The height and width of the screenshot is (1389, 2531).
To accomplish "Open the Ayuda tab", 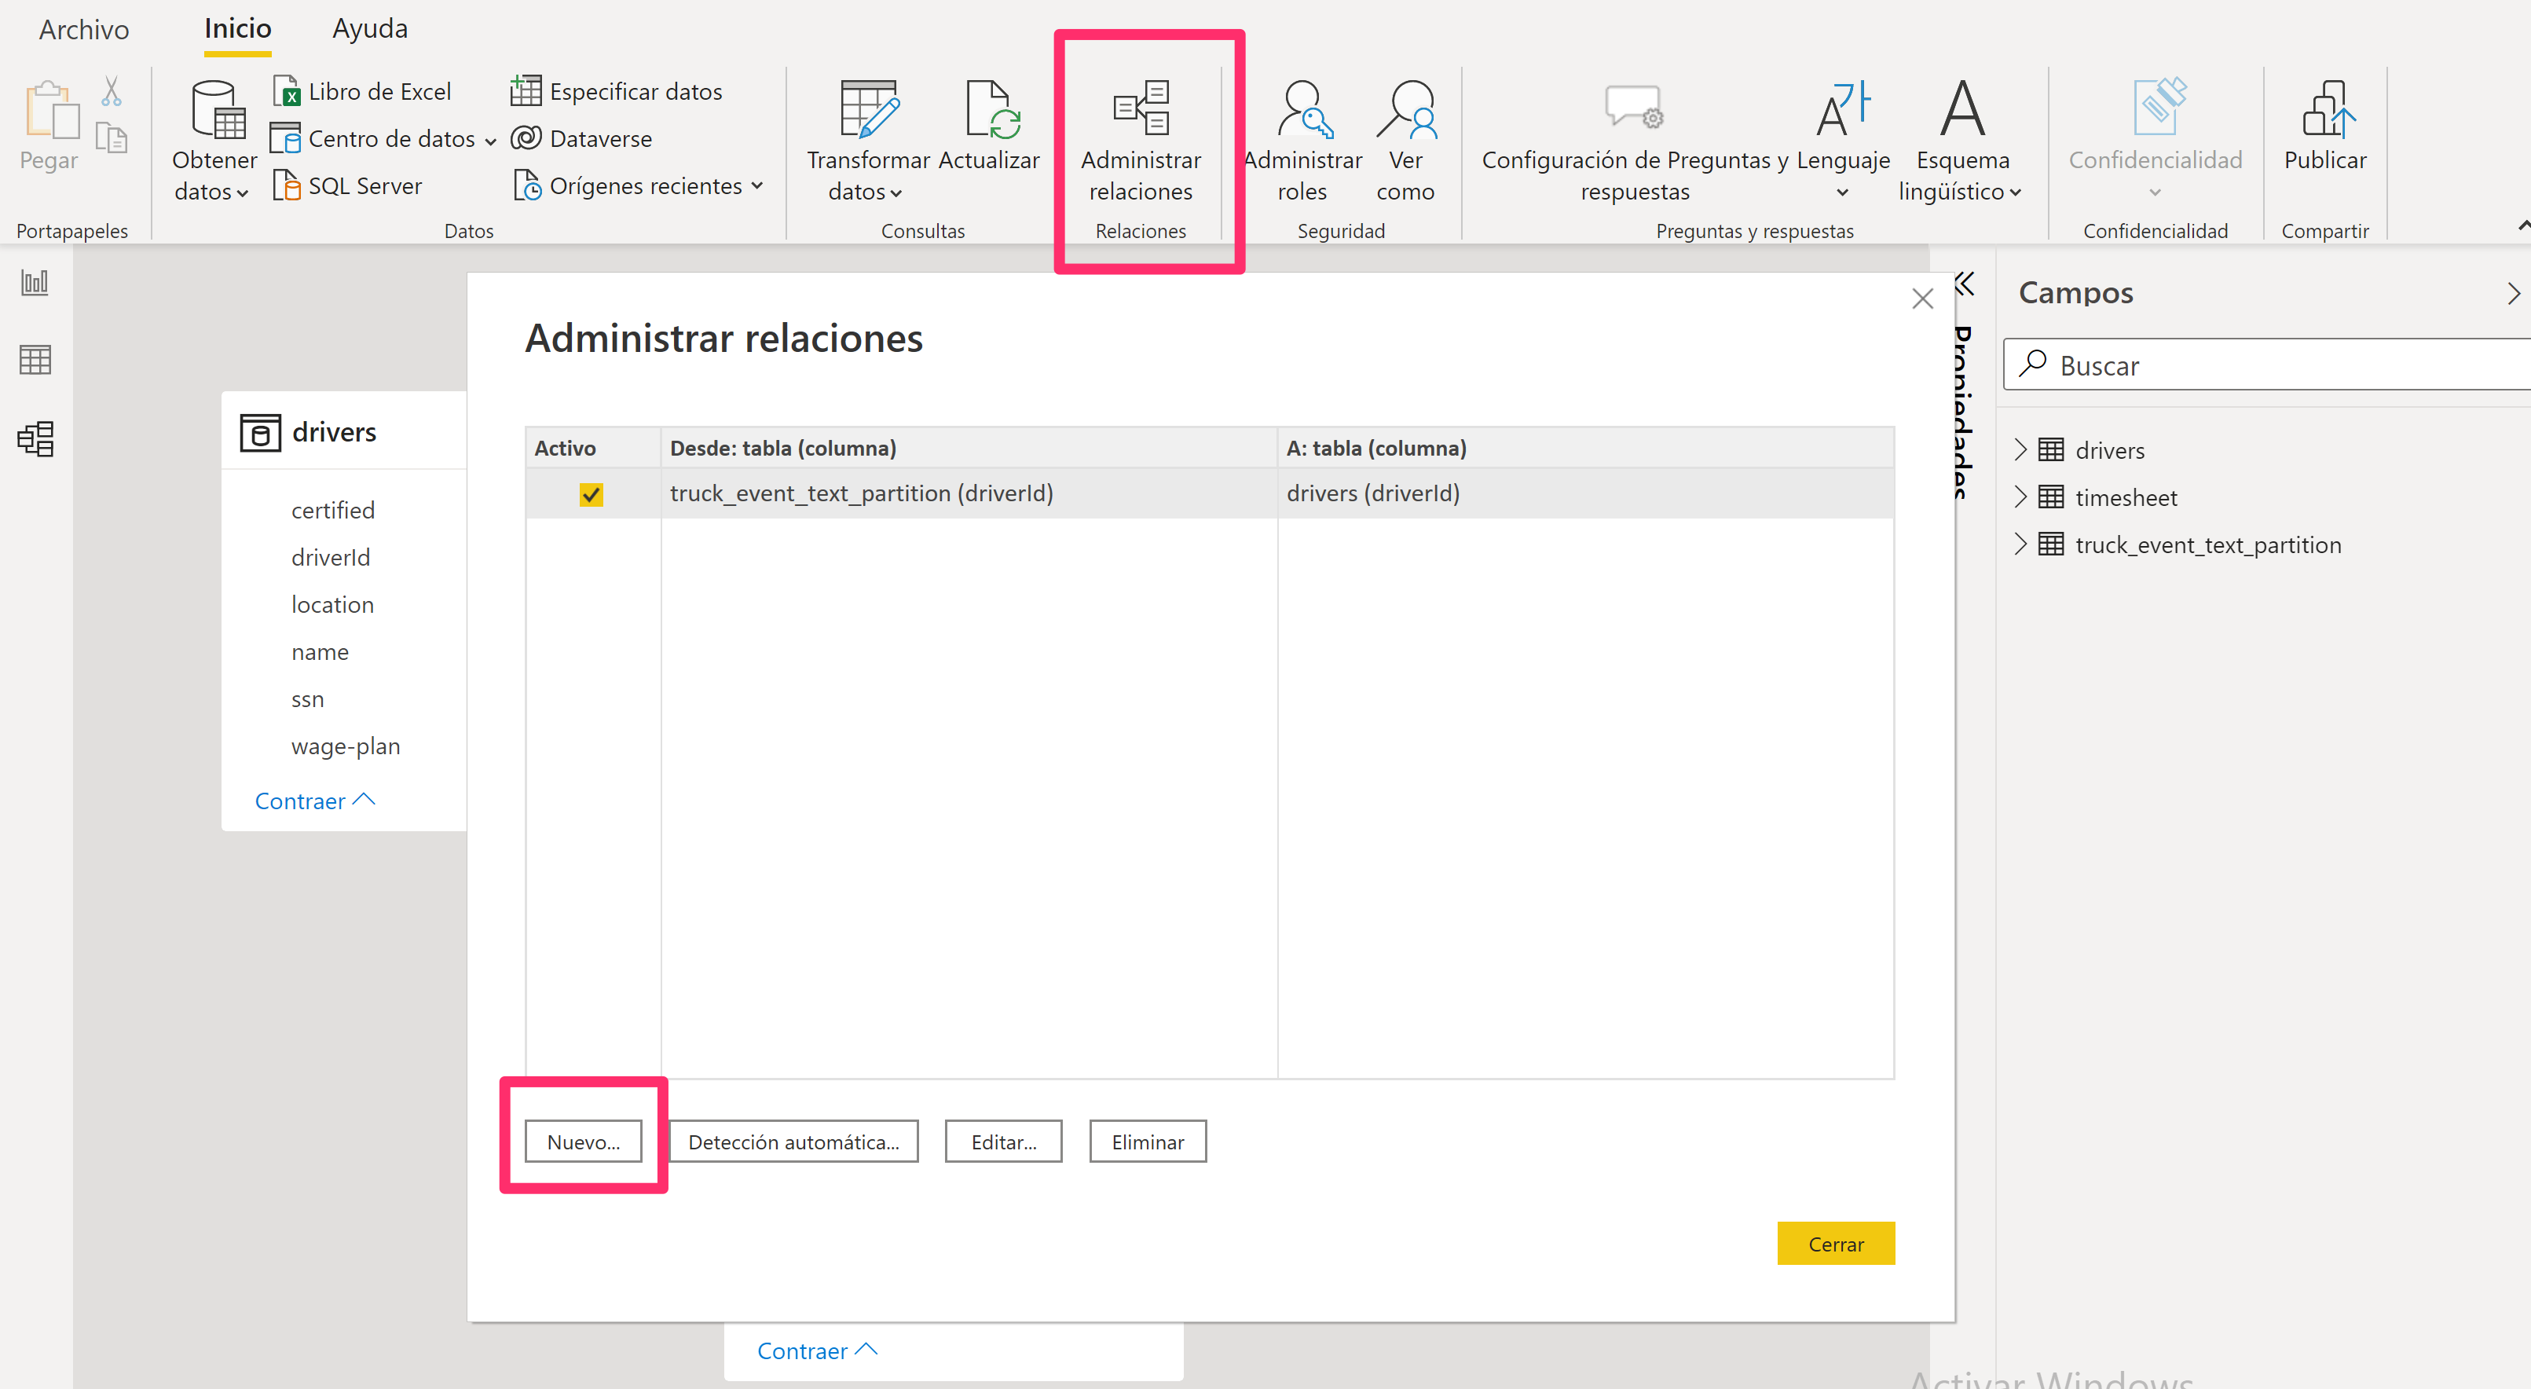I will coord(369,30).
